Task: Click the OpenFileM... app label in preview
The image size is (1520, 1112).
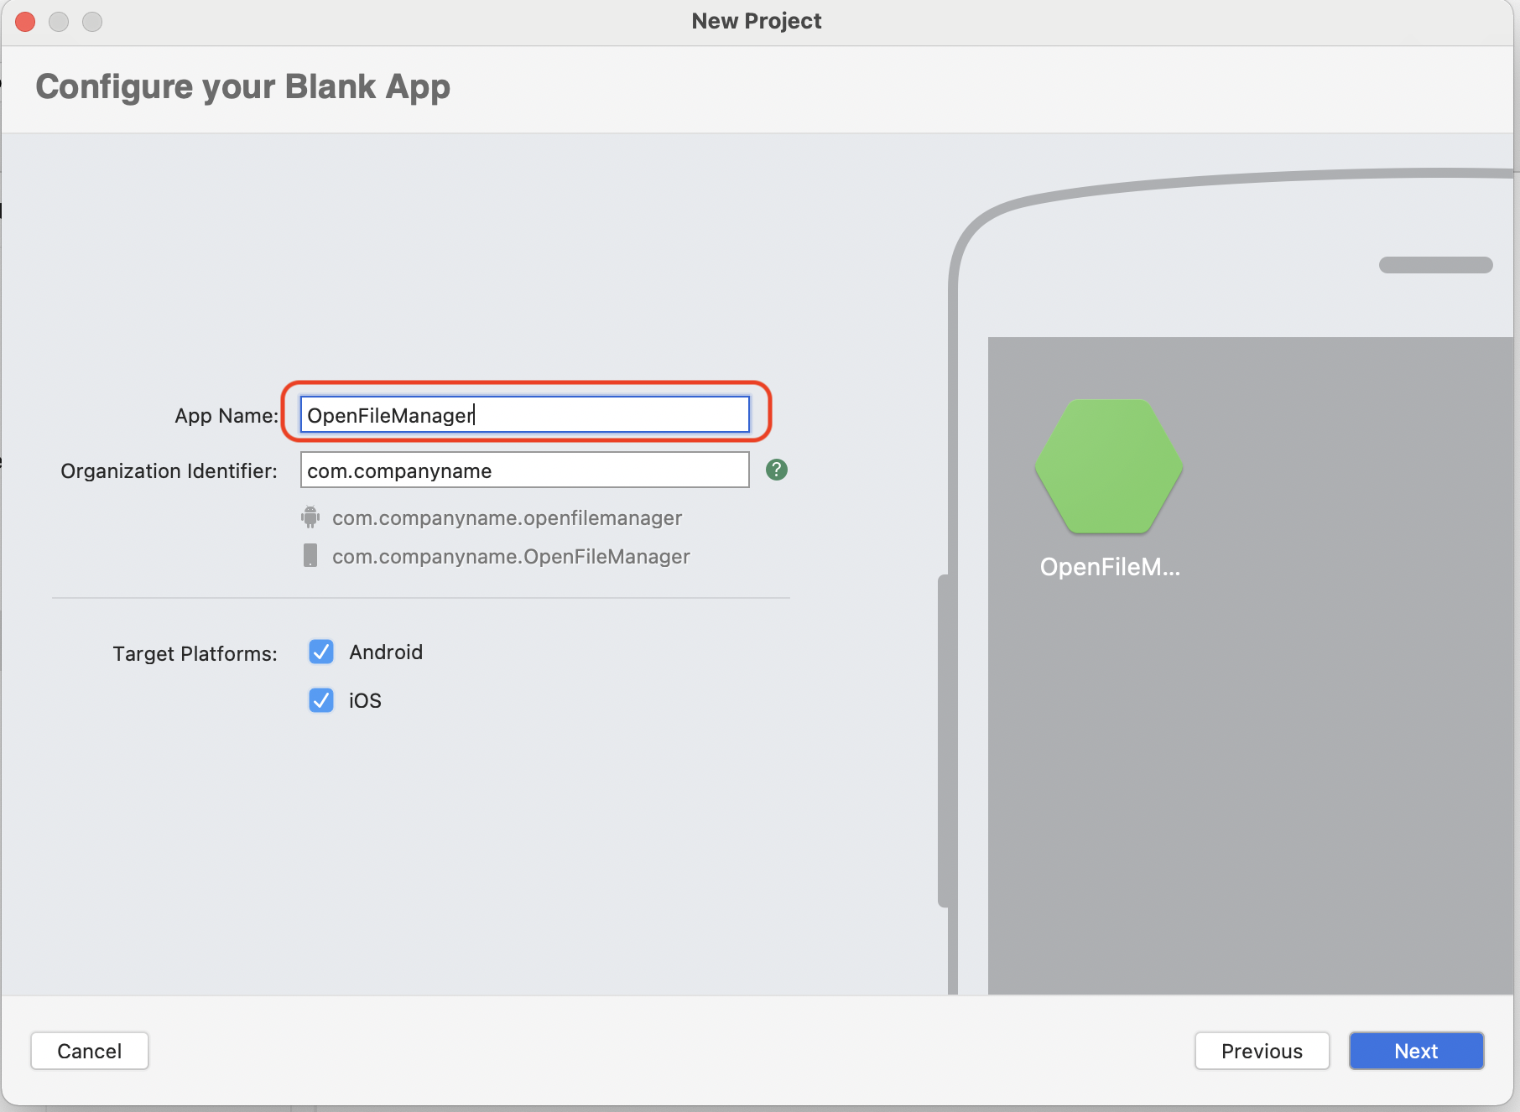Action: click(1110, 567)
